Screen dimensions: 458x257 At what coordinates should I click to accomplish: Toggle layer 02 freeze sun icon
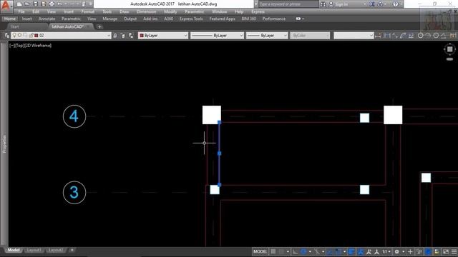click(x=19, y=35)
